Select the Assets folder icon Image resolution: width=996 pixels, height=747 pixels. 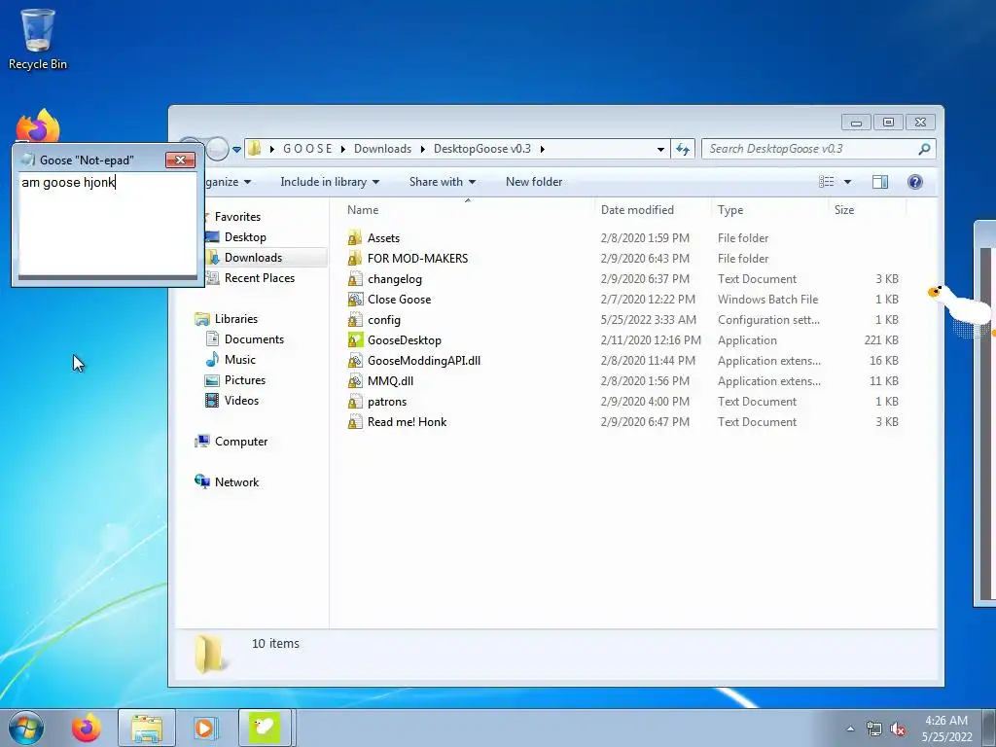[x=355, y=238]
